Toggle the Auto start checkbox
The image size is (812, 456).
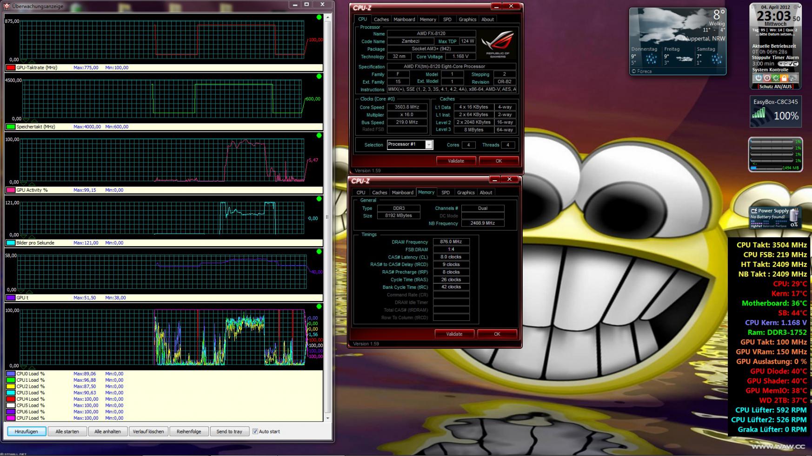[x=255, y=431]
